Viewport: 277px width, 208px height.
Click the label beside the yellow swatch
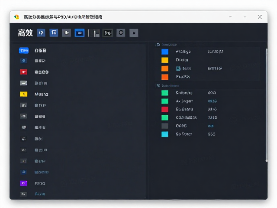(x=182, y=60)
